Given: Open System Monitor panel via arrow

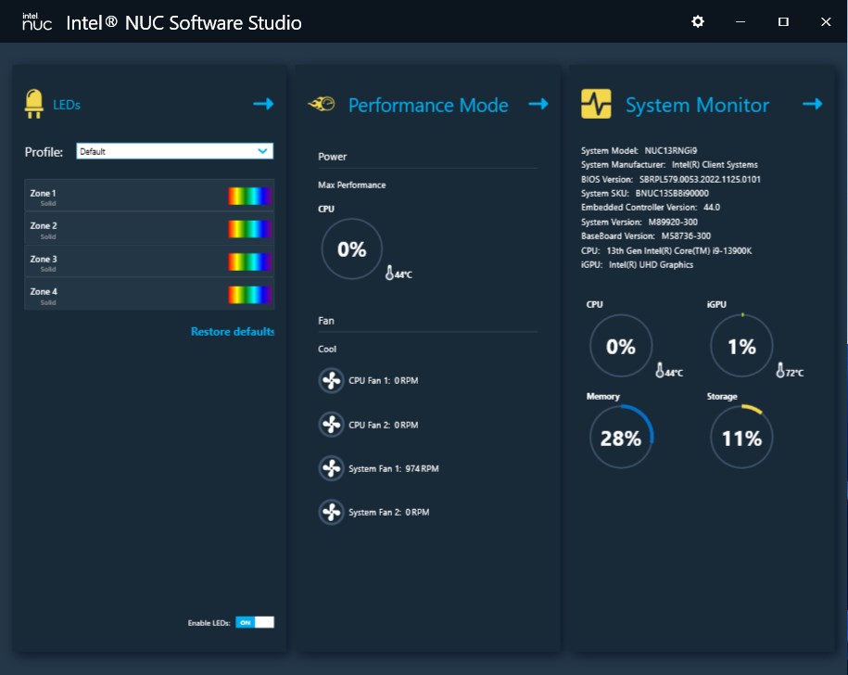Looking at the screenshot, I should 812,103.
